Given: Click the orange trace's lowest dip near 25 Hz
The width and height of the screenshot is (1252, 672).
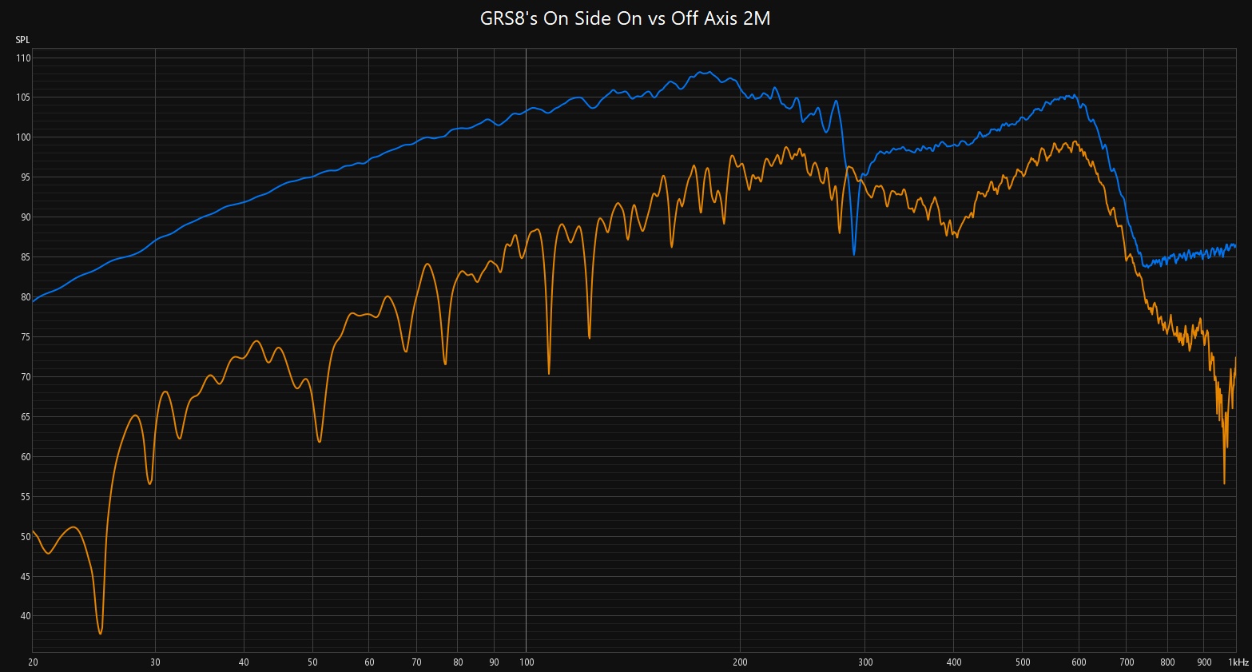Looking at the screenshot, I should tap(101, 633).
